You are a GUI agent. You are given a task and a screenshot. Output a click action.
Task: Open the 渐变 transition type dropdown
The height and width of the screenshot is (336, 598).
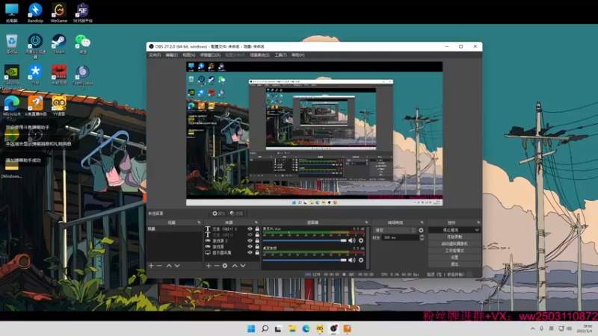(395, 230)
